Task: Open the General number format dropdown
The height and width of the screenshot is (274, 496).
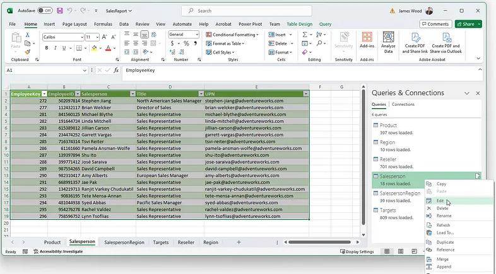Action: [x=197, y=35]
